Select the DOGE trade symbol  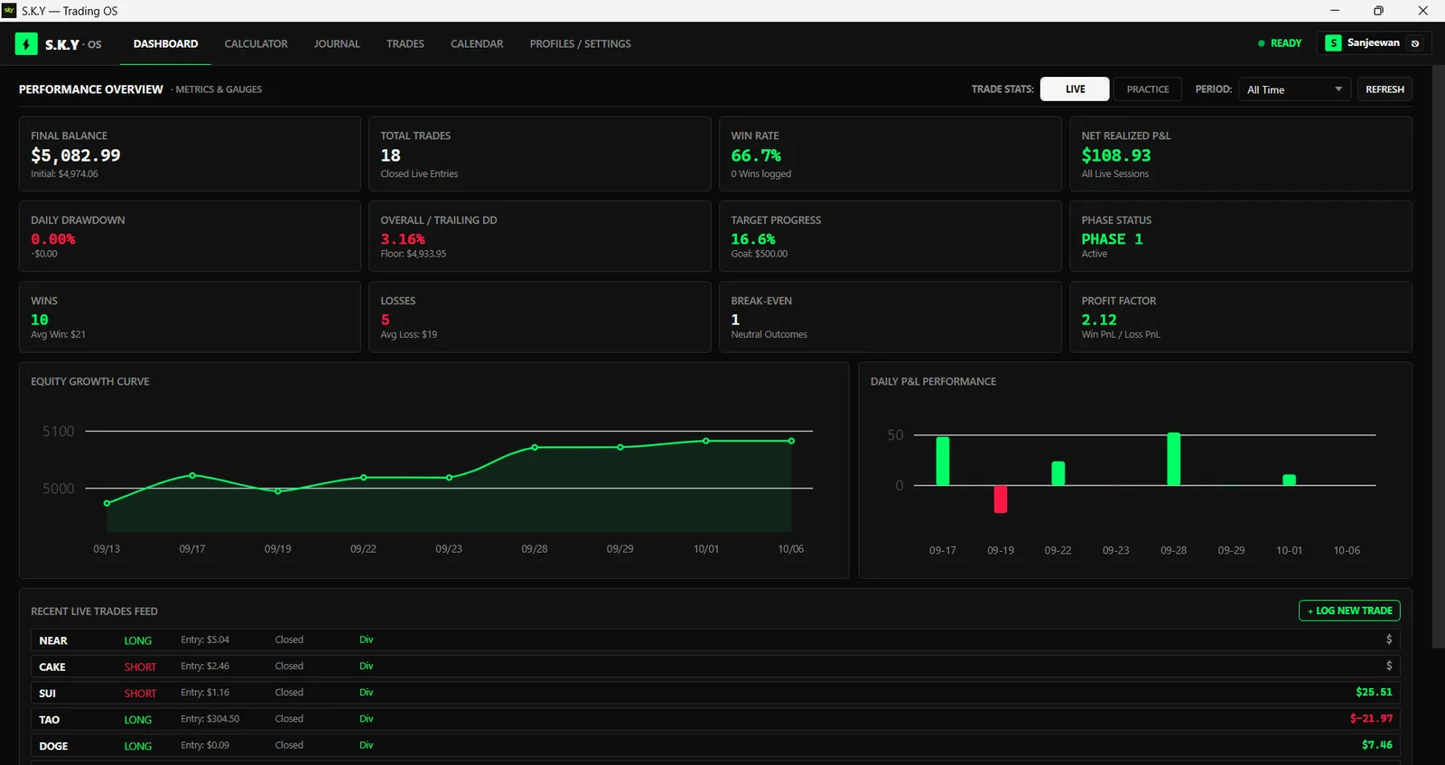(53, 745)
